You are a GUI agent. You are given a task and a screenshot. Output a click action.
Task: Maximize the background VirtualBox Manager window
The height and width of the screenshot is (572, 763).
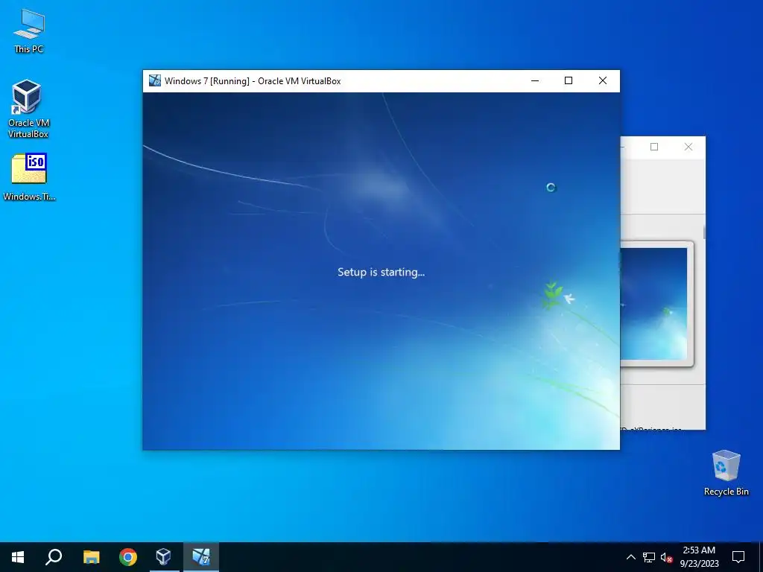pyautogui.click(x=654, y=147)
